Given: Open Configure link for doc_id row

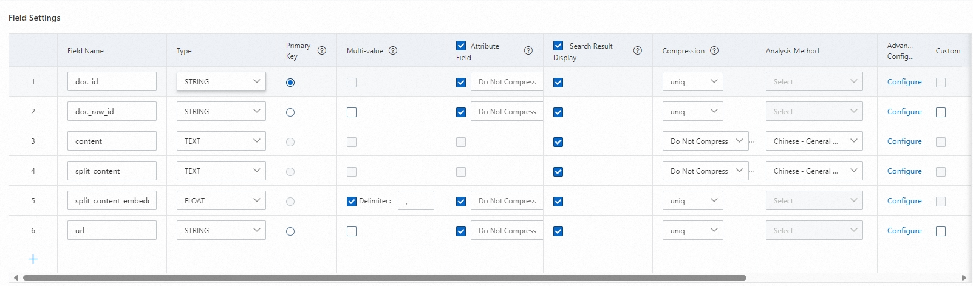Looking at the screenshot, I should [904, 82].
